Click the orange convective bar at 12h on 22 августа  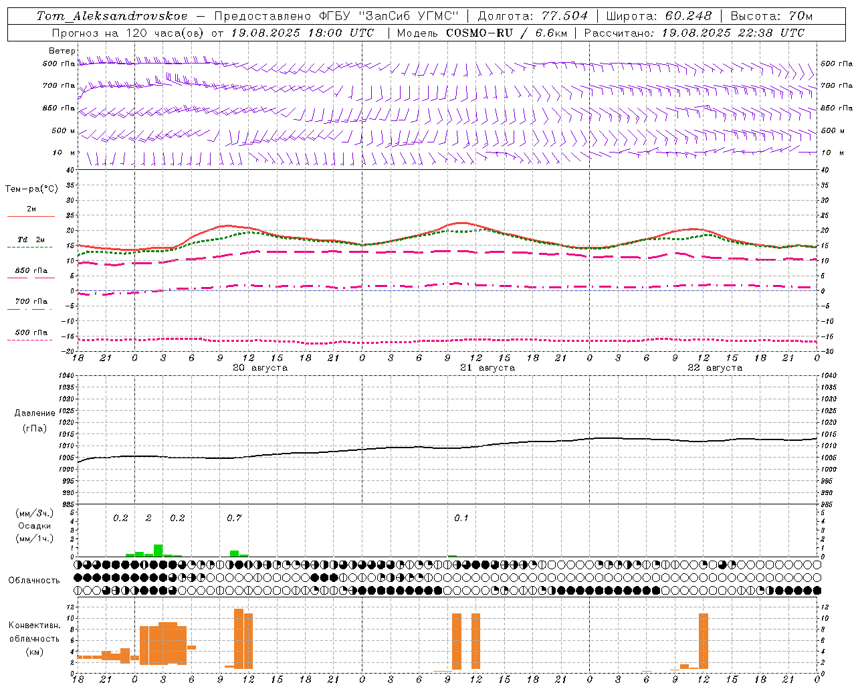(x=703, y=641)
